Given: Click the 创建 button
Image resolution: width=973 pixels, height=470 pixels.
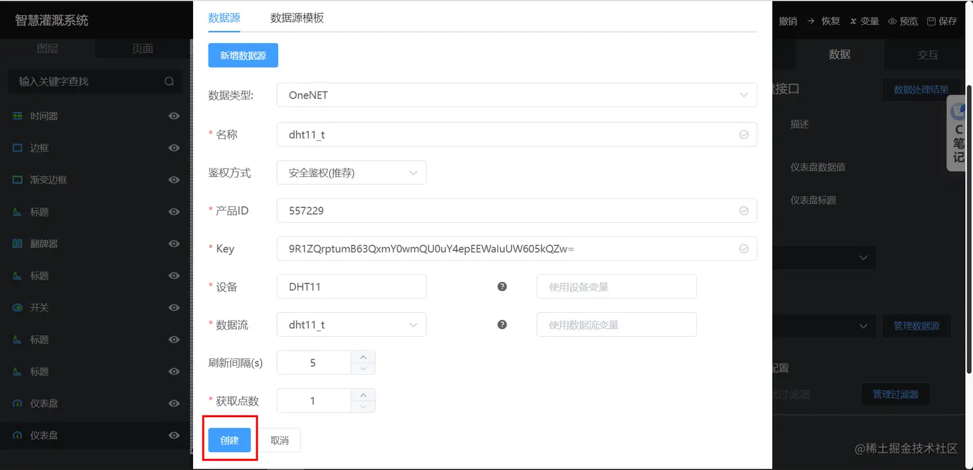Looking at the screenshot, I should pos(230,440).
